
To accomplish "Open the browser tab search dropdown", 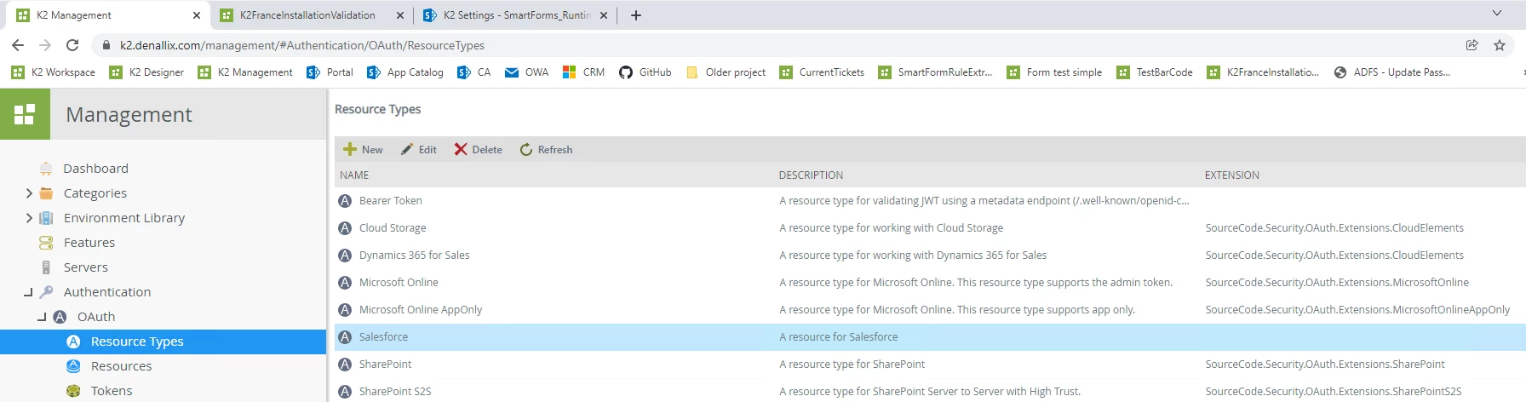I will click(1497, 14).
